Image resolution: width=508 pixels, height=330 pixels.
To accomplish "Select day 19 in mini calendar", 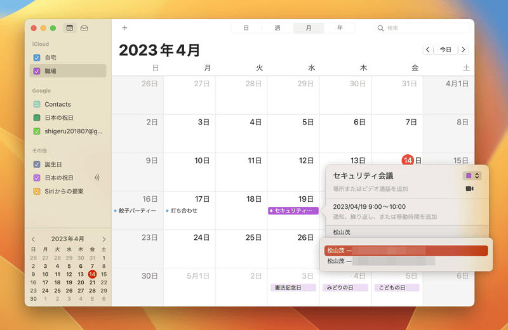I will click(69, 282).
